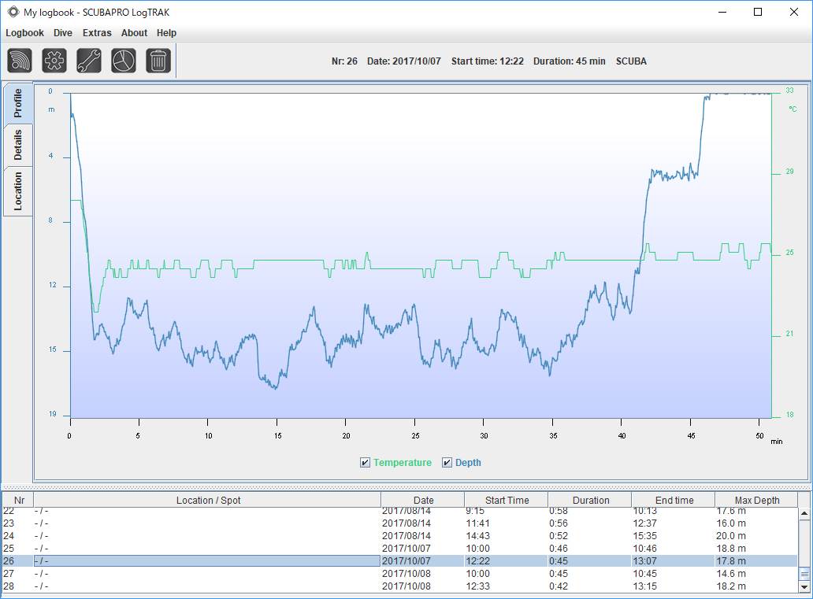Viewport: 813px width, 599px height.
Task: Sort by Max Depth column header
Action: (756, 500)
